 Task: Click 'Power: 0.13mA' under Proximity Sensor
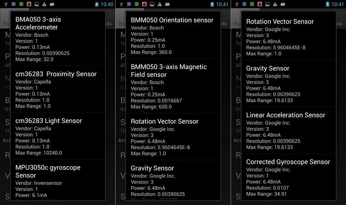pyautogui.click(x=32, y=94)
